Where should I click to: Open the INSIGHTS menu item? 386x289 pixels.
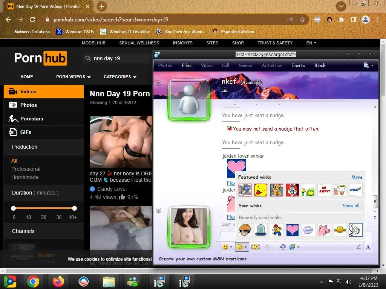pos(183,43)
